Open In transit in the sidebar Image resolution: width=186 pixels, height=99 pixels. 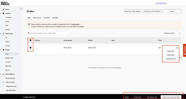point(8,62)
